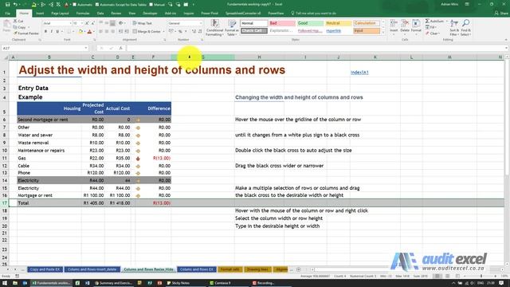
Task: Click Wrap Text in Alignment group
Action: [142, 23]
